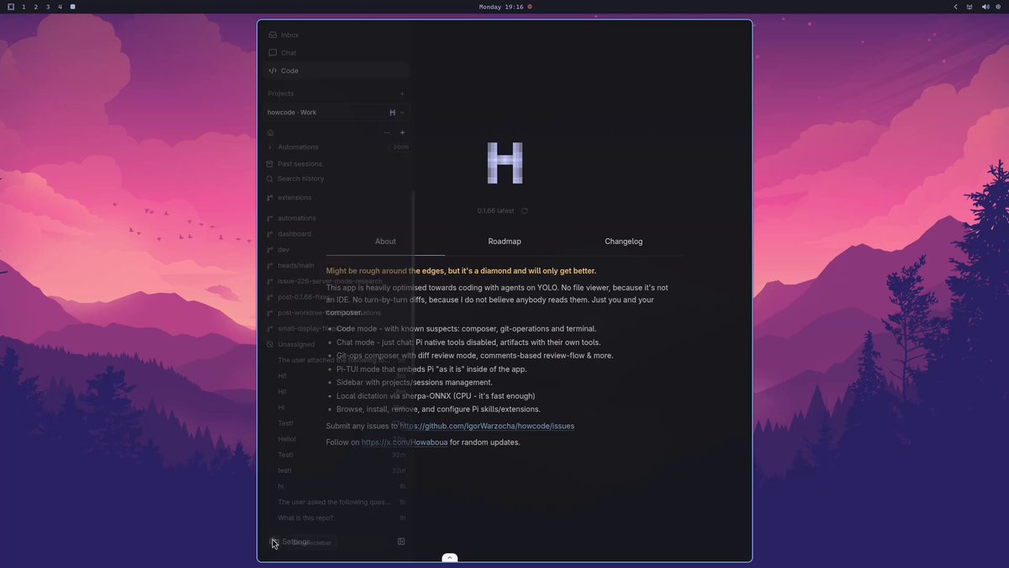Viewport: 1009px width, 568px height.
Task: Expand system tray with left chevron
Action: coord(955,7)
